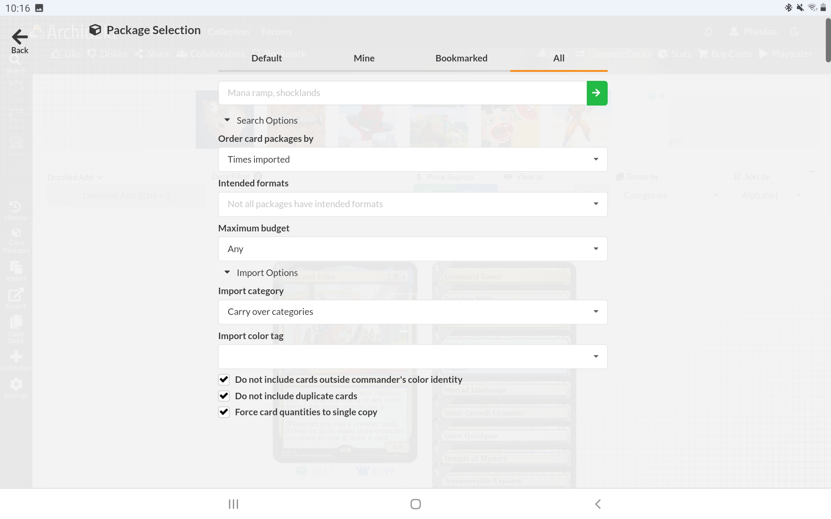
Task: Tap the Wi-Fi status icon
Action: coord(812,7)
